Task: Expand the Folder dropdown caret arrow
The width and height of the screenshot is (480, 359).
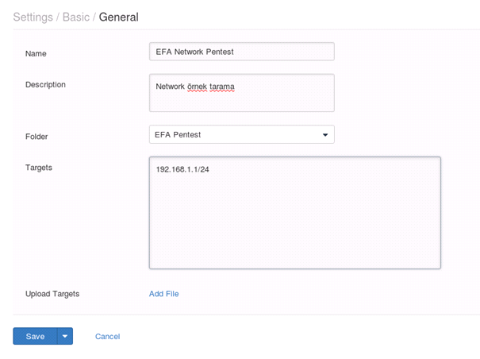Action: 325,134
